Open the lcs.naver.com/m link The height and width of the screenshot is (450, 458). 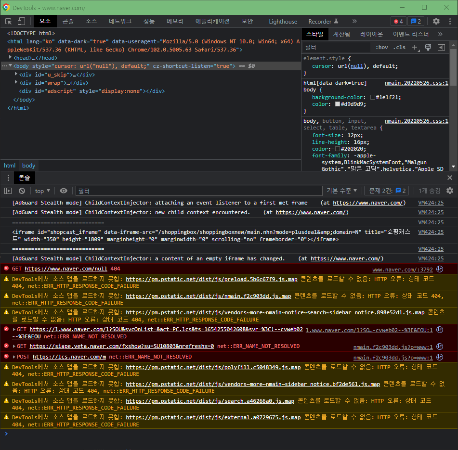[69, 357]
